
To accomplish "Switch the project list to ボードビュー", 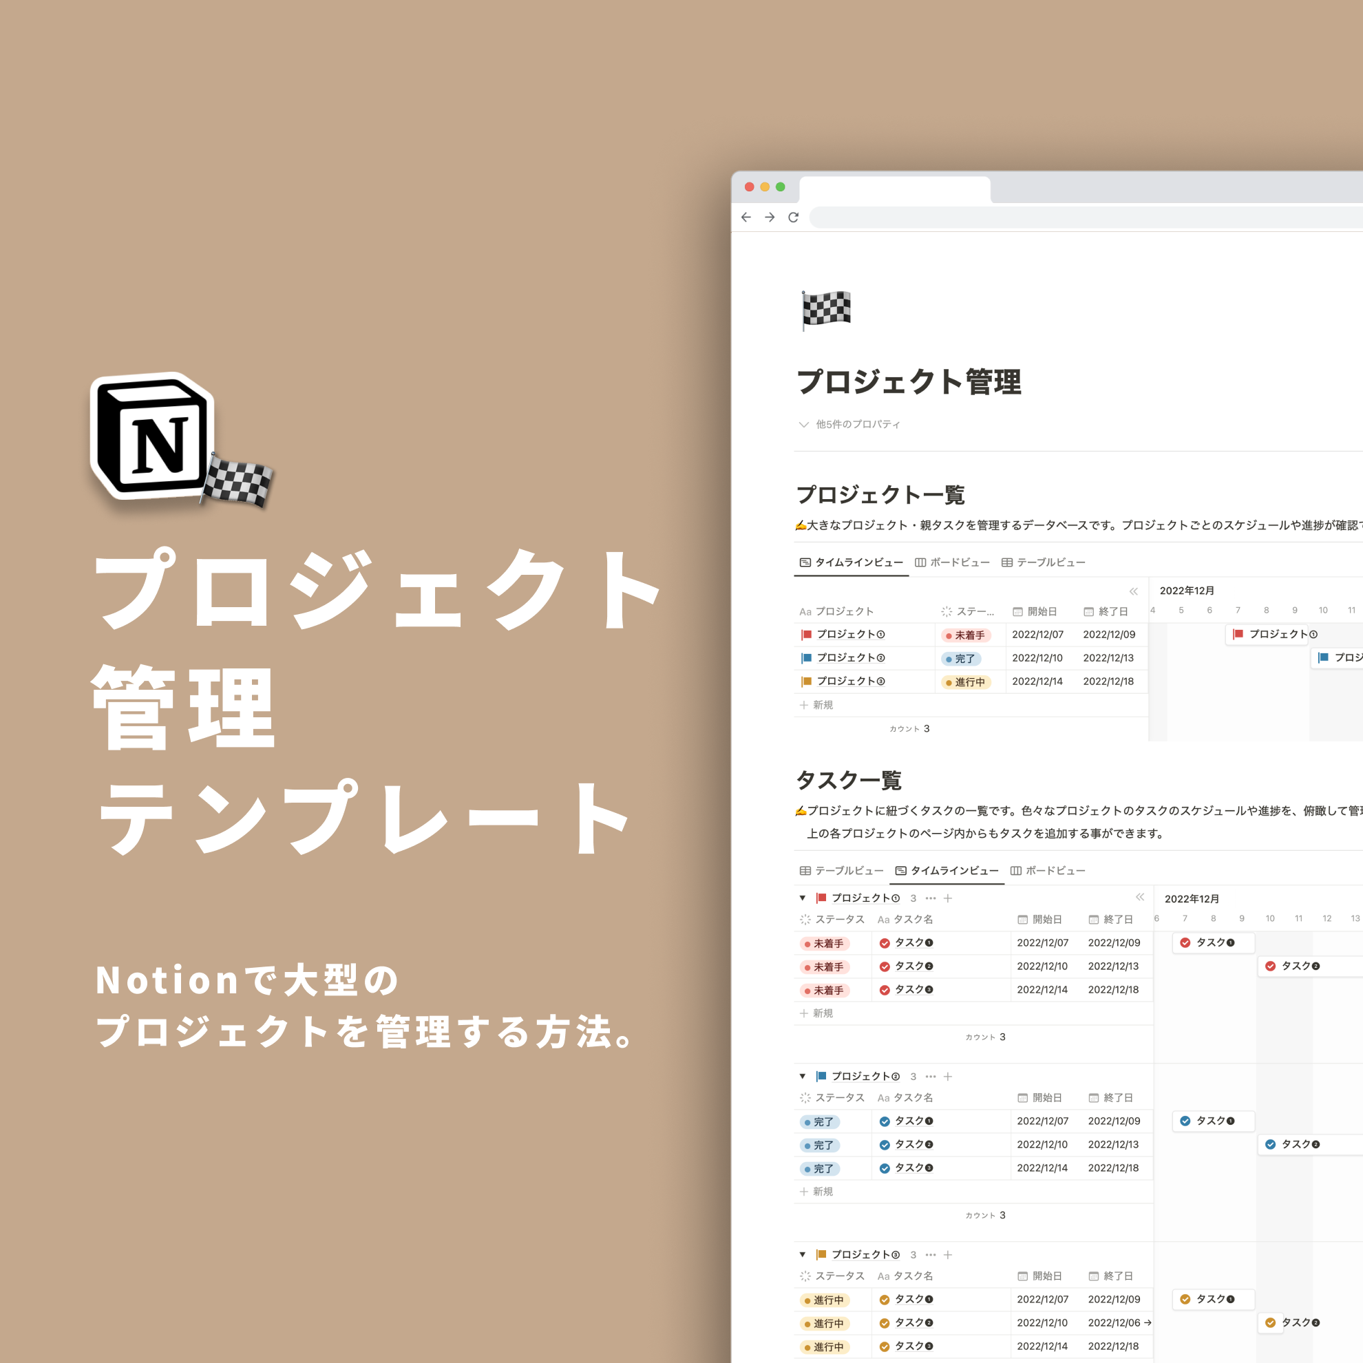I will (953, 562).
